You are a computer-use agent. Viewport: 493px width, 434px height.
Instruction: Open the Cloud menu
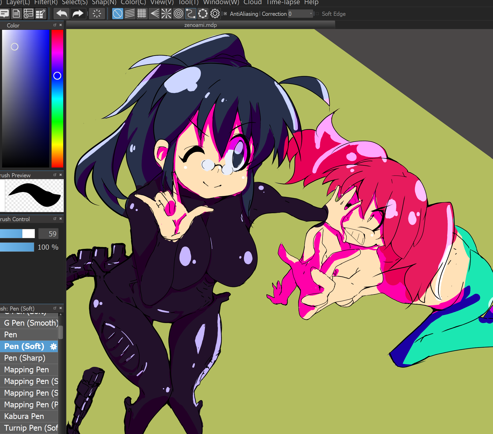(253, 3)
